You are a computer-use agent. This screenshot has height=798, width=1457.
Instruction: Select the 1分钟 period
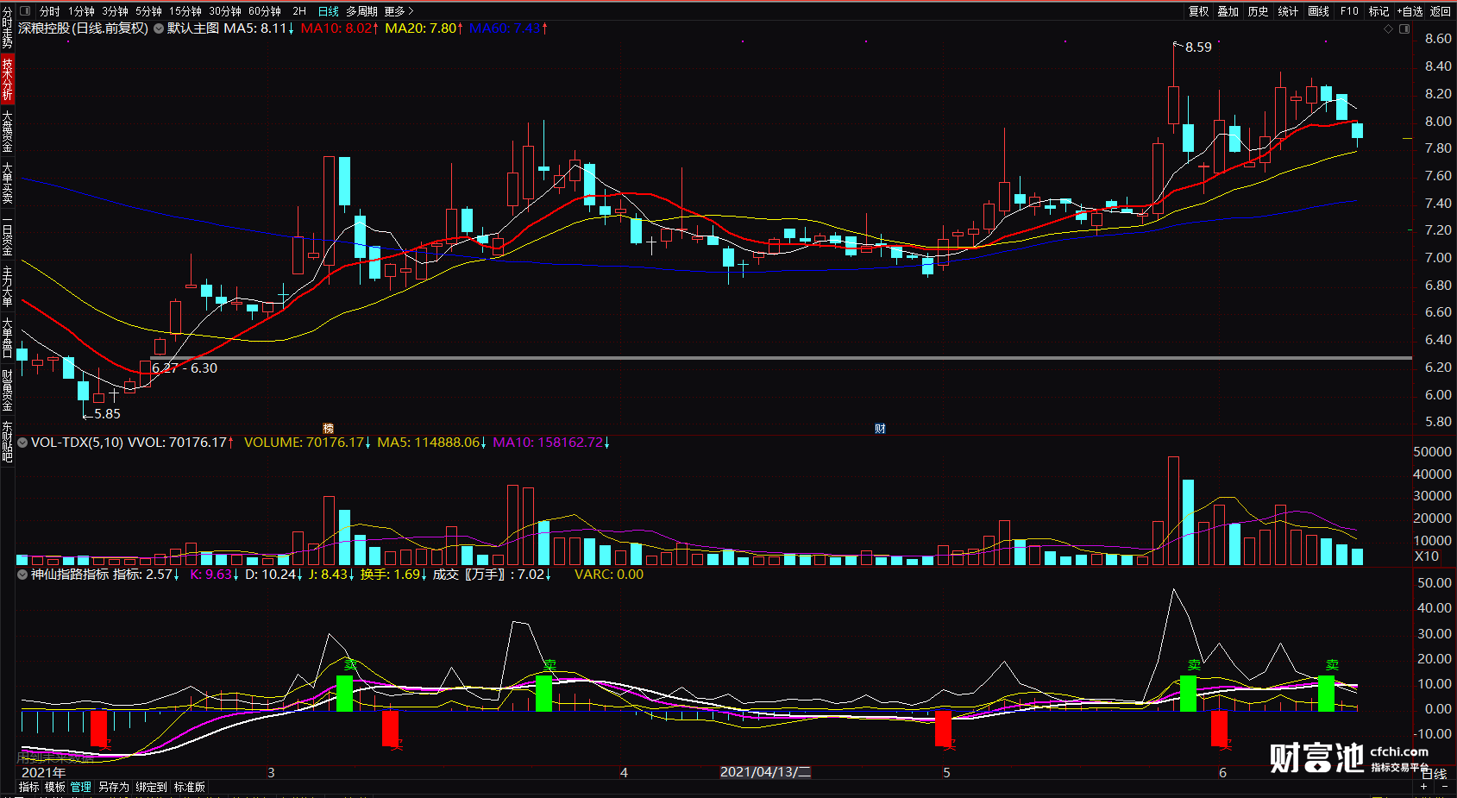point(82,11)
